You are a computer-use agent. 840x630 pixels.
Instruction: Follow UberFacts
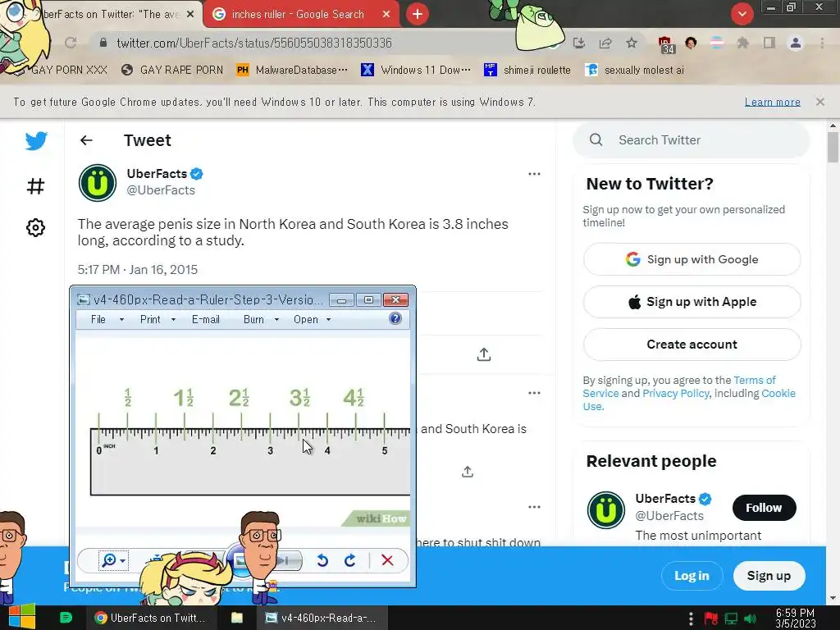(764, 507)
